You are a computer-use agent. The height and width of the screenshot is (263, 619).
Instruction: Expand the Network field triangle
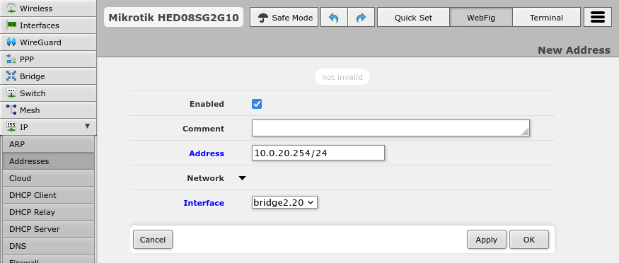click(243, 178)
